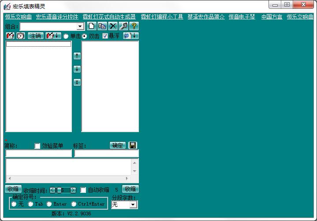Move item up with the up arrow button
This screenshot has width=317, height=221.
pyautogui.click(x=77, y=56)
